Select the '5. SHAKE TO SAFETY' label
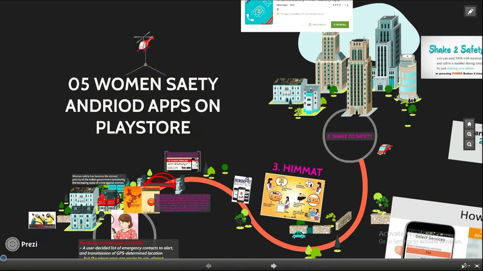The width and height of the screenshot is (483, 271). coord(350,136)
